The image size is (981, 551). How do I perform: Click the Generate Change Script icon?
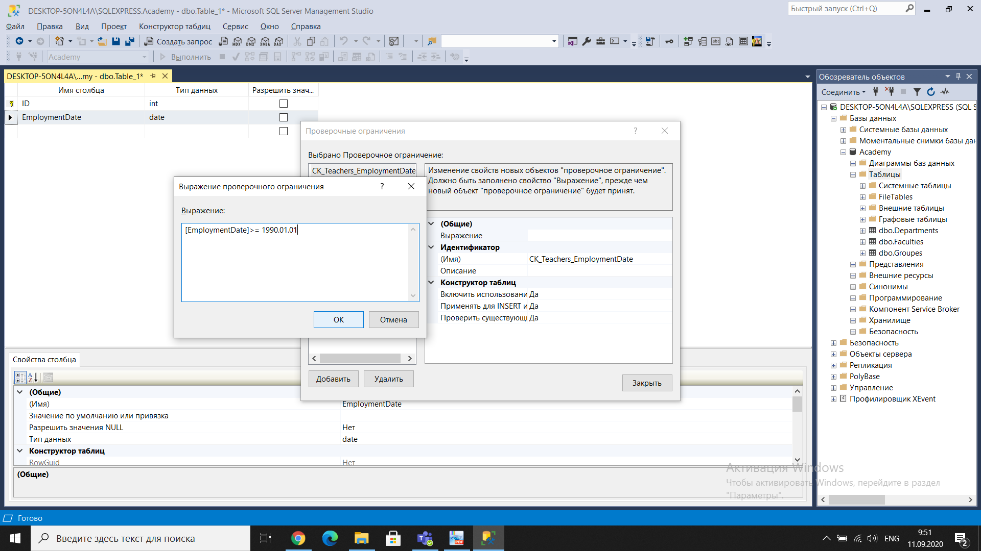click(650, 41)
